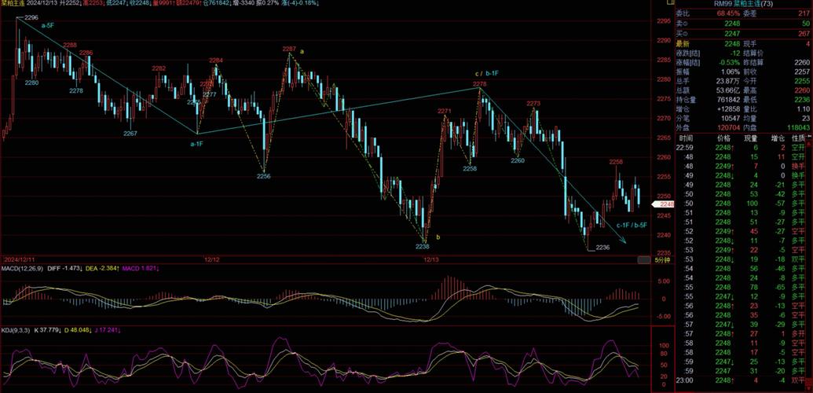Viewport: 813px width, 393px height.
Task: Click the RM99 菜粕主连 panel title
Action: 742,3
